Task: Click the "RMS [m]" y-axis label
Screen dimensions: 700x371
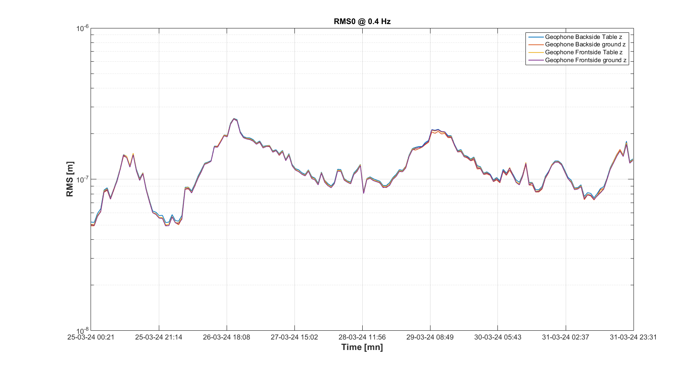Action: coord(70,179)
